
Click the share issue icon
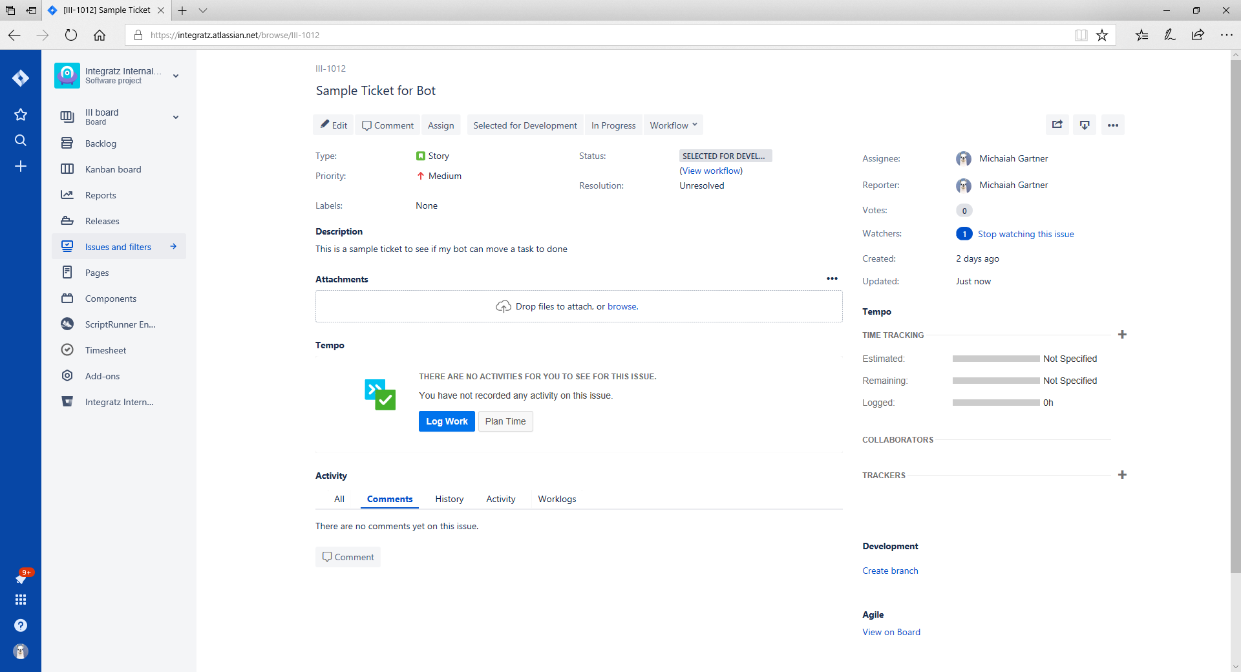pyautogui.click(x=1057, y=125)
